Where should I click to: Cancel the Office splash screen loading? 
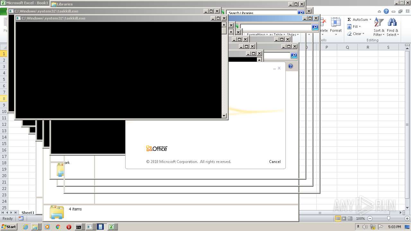(275, 162)
